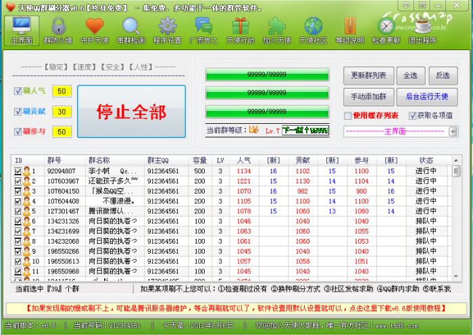Sort list by 人气 column header
Viewport: 473px width, 335px height.
click(x=244, y=160)
